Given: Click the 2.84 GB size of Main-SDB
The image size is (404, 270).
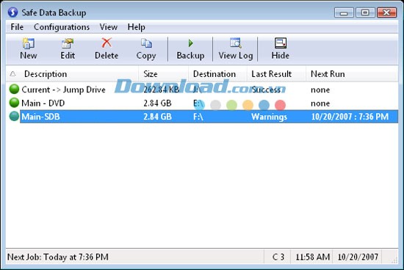Looking at the screenshot, I should pos(157,117).
